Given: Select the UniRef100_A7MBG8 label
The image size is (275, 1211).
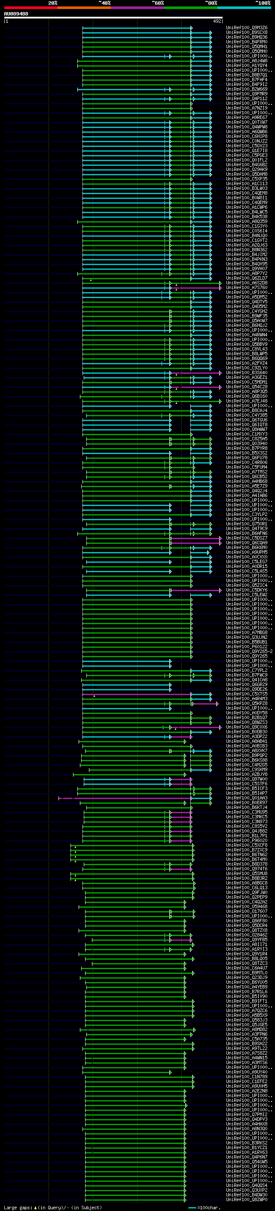Looking at the screenshot, I should click(x=247, y=632).
